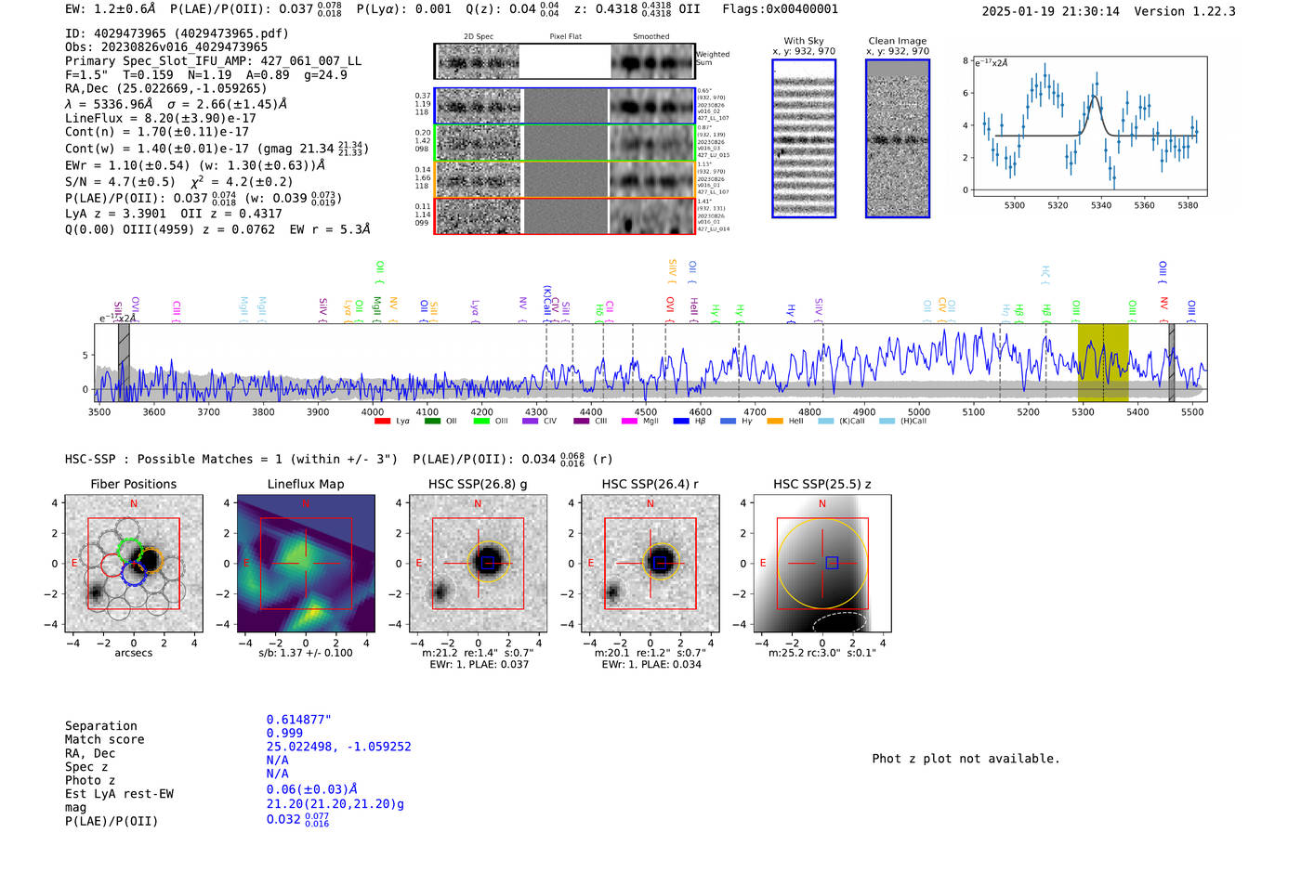Screen dimensions: 1301x885
Task: Click the Weighted Sum 2D spectrum strip
Action: pos(564,61)
